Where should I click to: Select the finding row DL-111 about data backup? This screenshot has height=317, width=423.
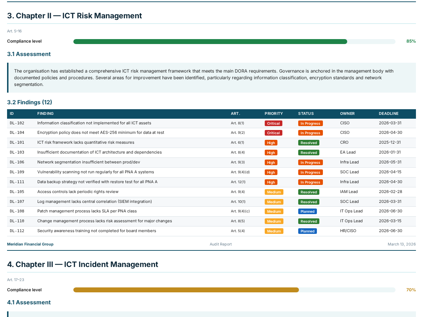(x=141, y=182)
